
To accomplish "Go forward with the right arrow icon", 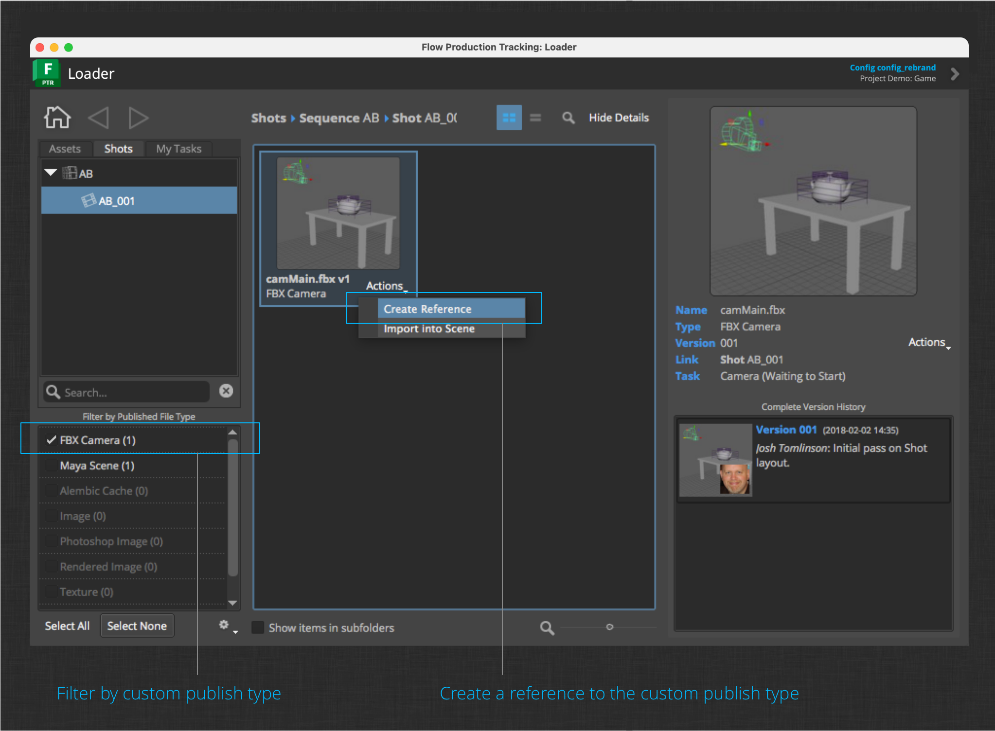I will coord(138,118).
